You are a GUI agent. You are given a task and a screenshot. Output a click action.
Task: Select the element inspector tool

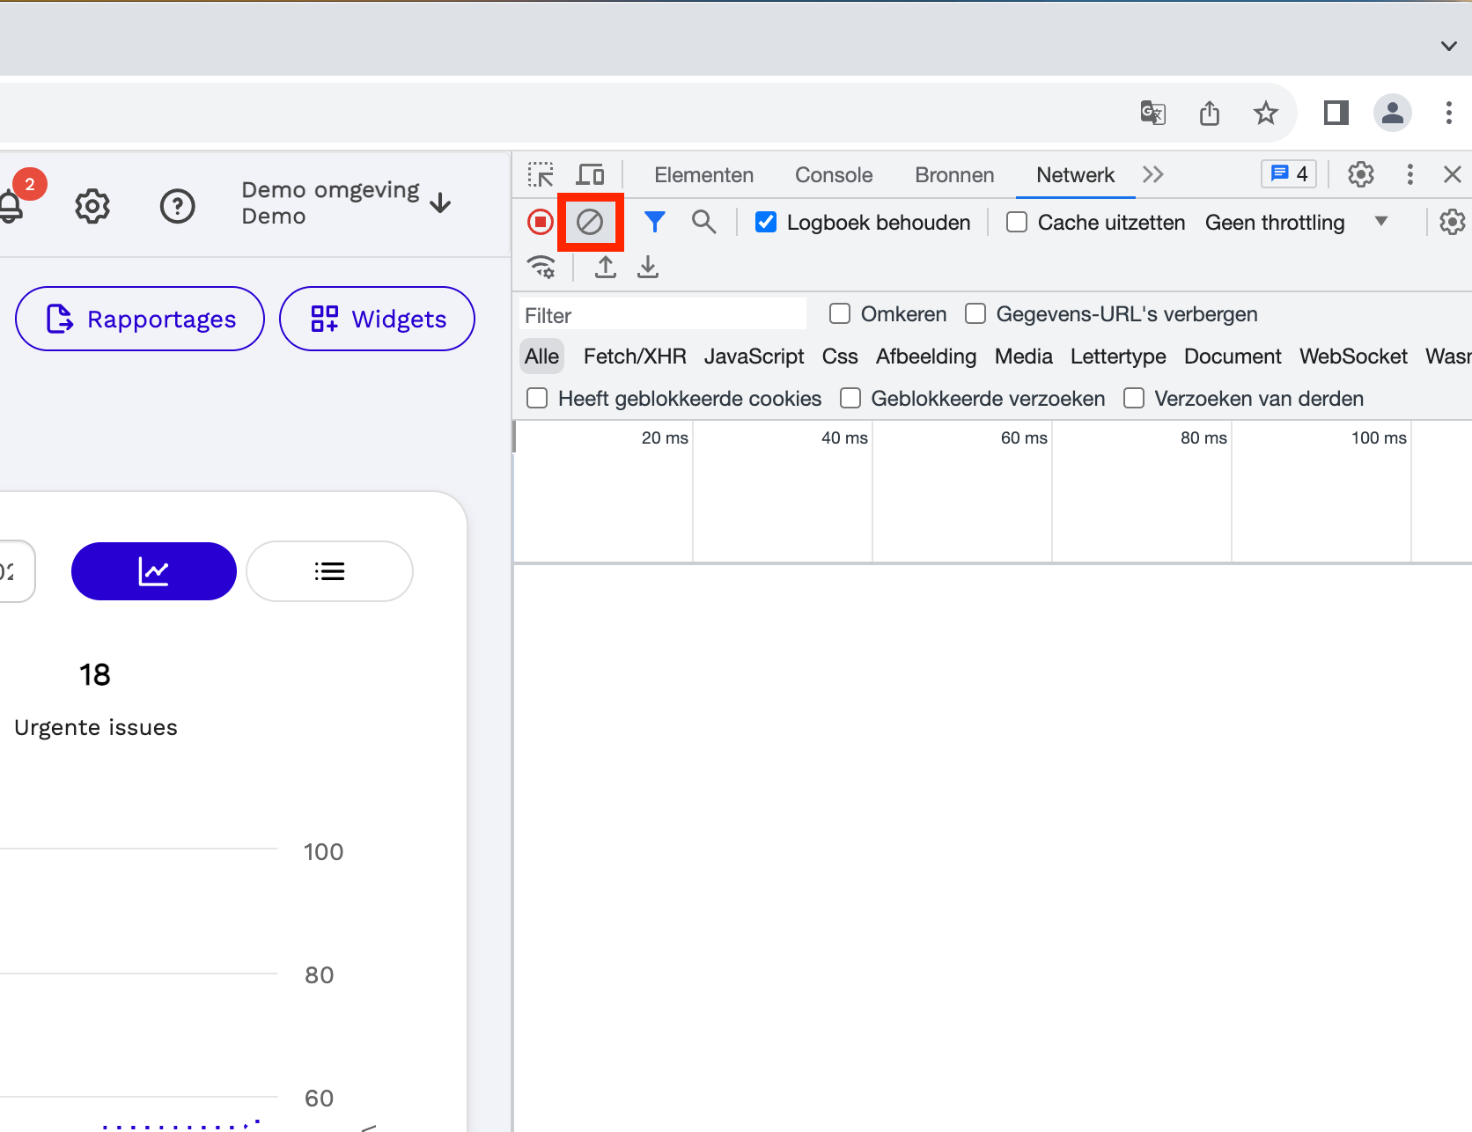point(541,174)
